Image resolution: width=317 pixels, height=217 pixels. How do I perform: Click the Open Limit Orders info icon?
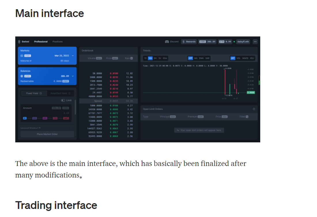254,109
